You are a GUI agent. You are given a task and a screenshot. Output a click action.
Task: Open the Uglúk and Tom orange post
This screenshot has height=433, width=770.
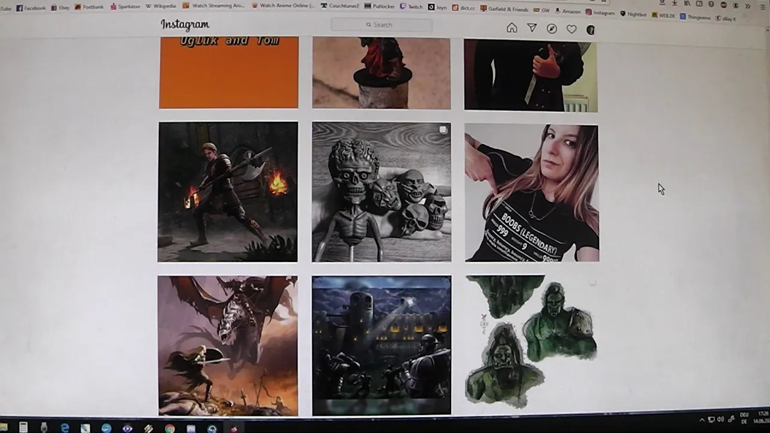229,72
